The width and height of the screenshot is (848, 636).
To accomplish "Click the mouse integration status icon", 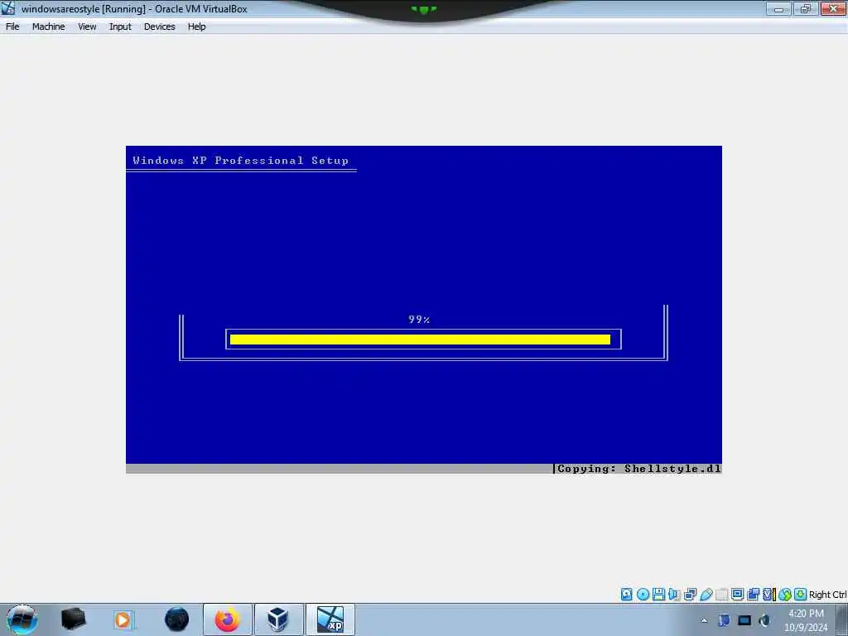I will (785, 595).
